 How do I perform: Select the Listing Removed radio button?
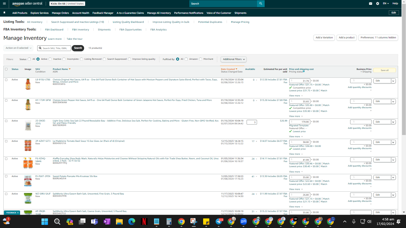pos(82,59)
